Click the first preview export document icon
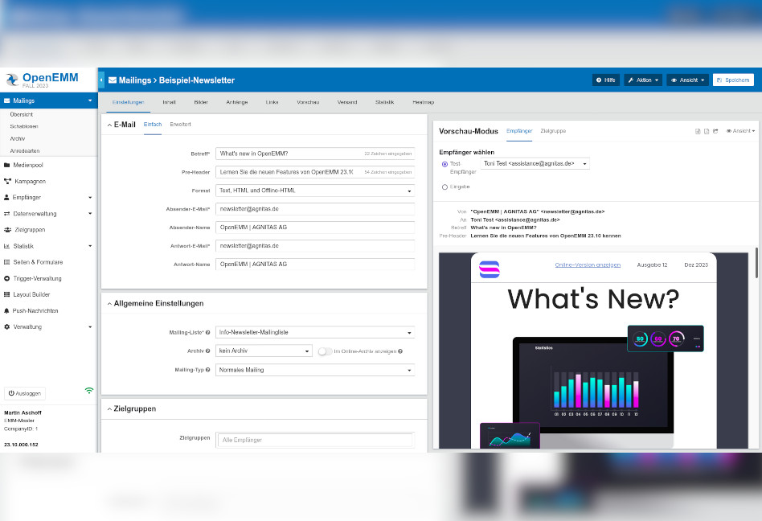The height and width of the screenshot is (521, 762). 698,131
